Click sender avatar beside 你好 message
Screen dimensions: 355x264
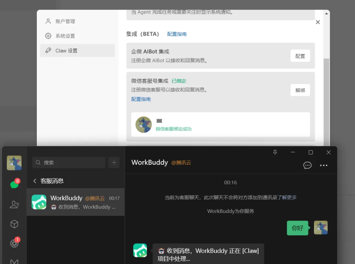[320, 228]
